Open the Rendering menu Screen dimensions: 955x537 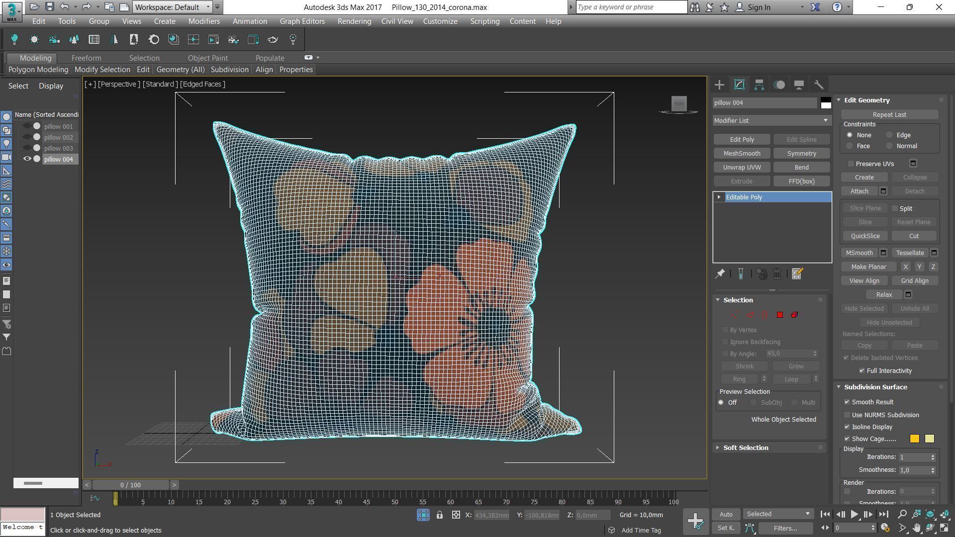354,21
